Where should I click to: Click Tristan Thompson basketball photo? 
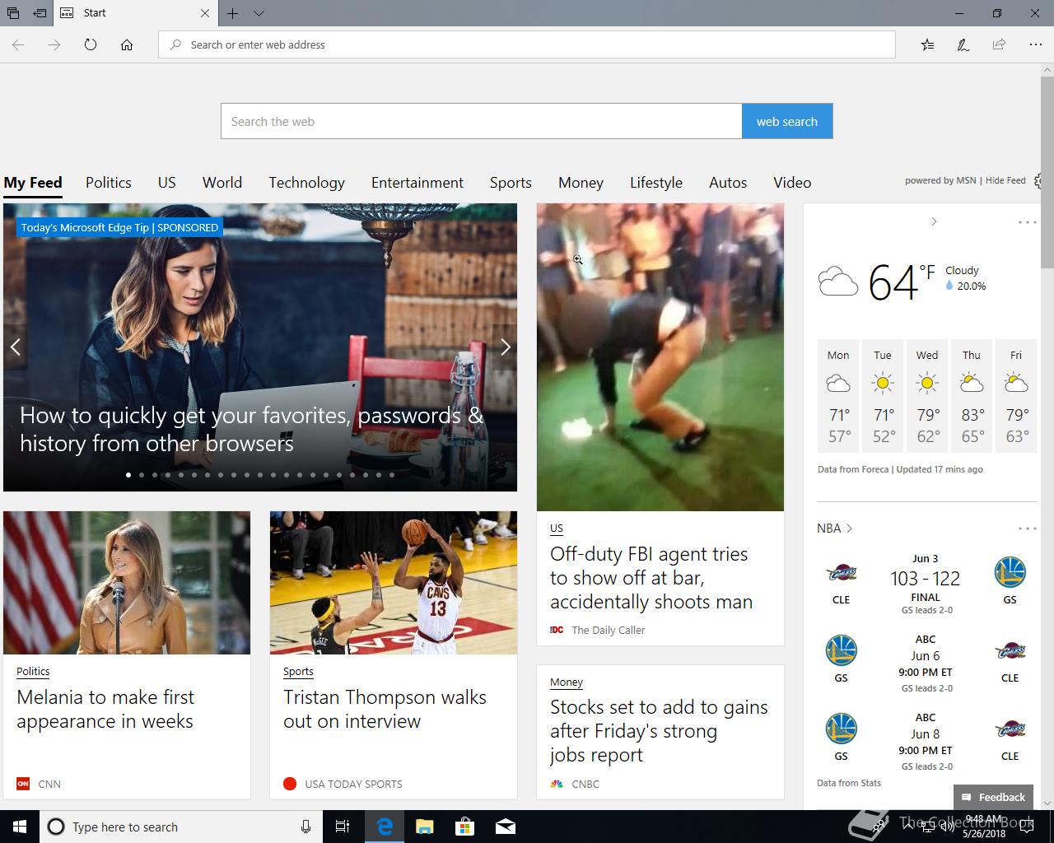coord(394,583)
